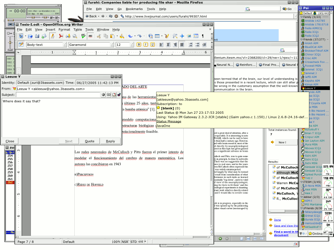The height and width of the screenshot is (250, 334).
Task: Click the Export as PDF icon
Action: pos(61,36)
